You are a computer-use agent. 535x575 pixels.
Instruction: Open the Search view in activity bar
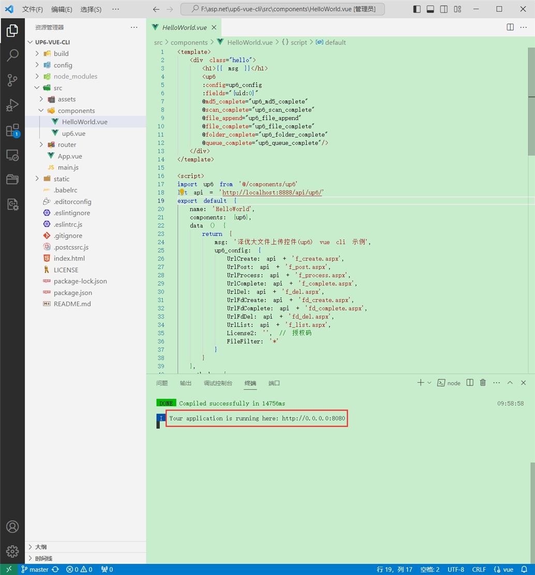point(12,55)
